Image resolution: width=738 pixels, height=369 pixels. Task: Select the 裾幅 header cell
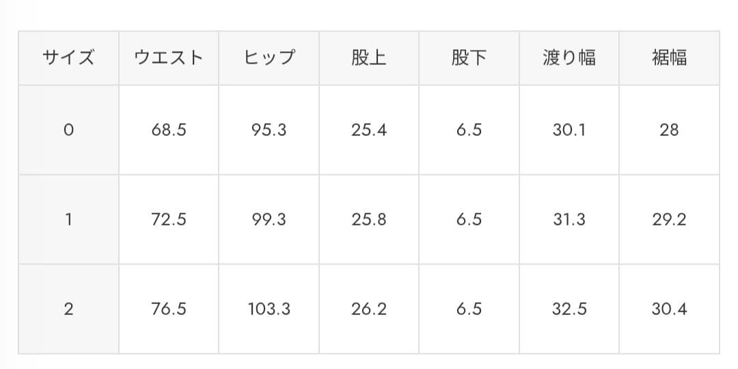669,58
